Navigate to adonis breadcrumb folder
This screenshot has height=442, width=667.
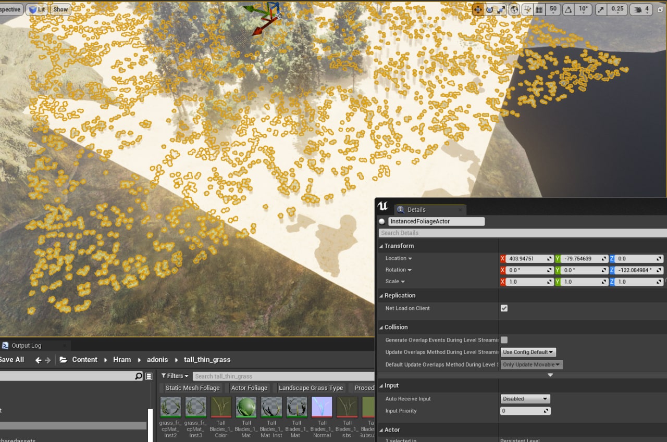pyautogui.click(x=157, y=360)
